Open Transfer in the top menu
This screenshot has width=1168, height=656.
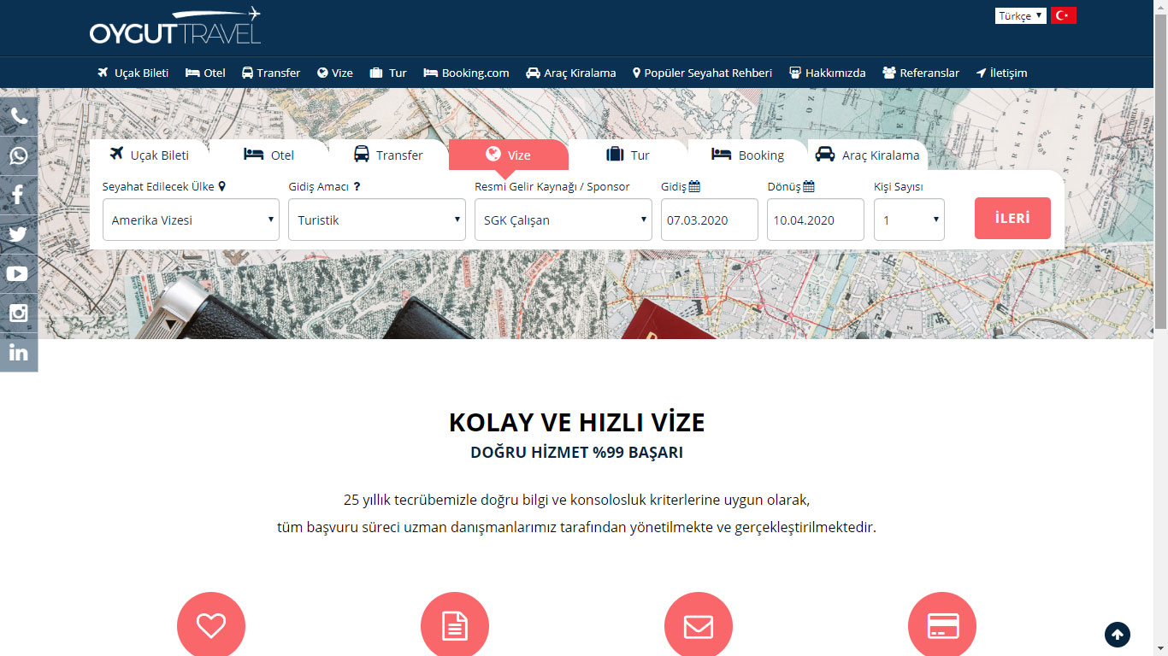coord(271,73)
